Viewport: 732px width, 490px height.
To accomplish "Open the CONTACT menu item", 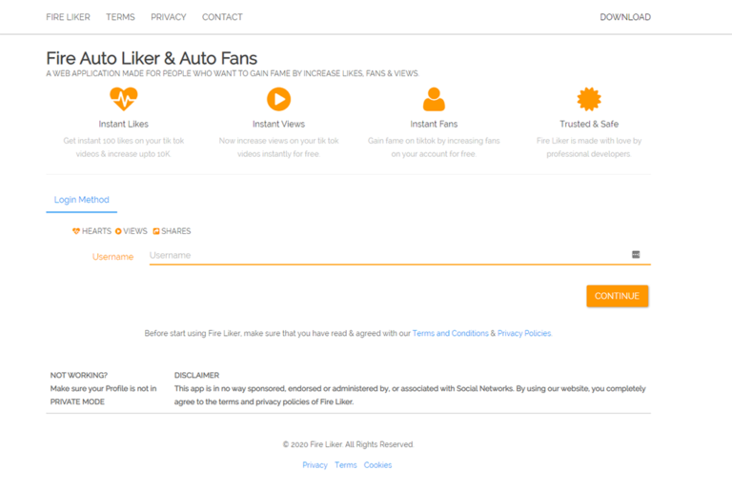I will coord(222,17).
